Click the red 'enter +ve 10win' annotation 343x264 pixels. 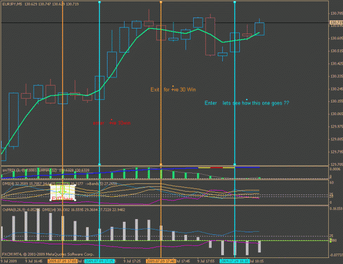112,123
